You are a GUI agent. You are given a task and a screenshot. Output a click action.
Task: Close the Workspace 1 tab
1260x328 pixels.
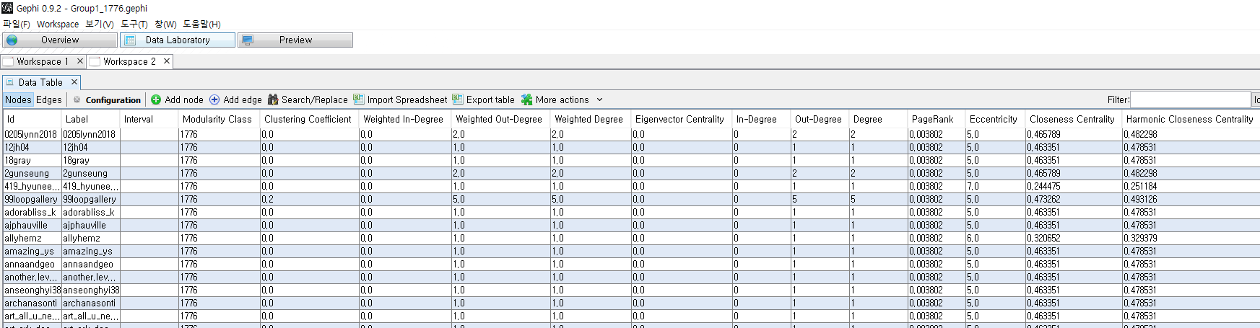80,62
